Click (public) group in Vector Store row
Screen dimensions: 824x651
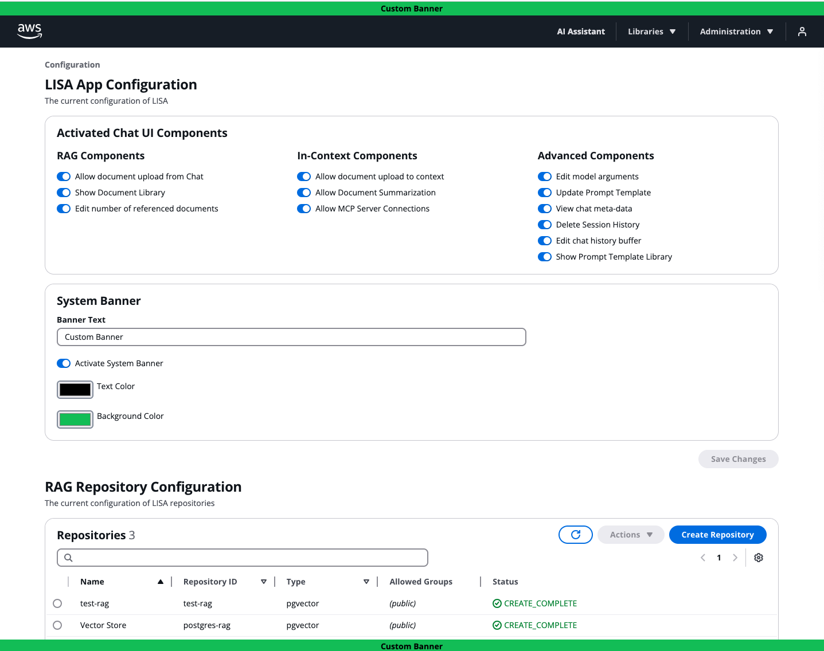pyautogui.click(x=403, y=625)
